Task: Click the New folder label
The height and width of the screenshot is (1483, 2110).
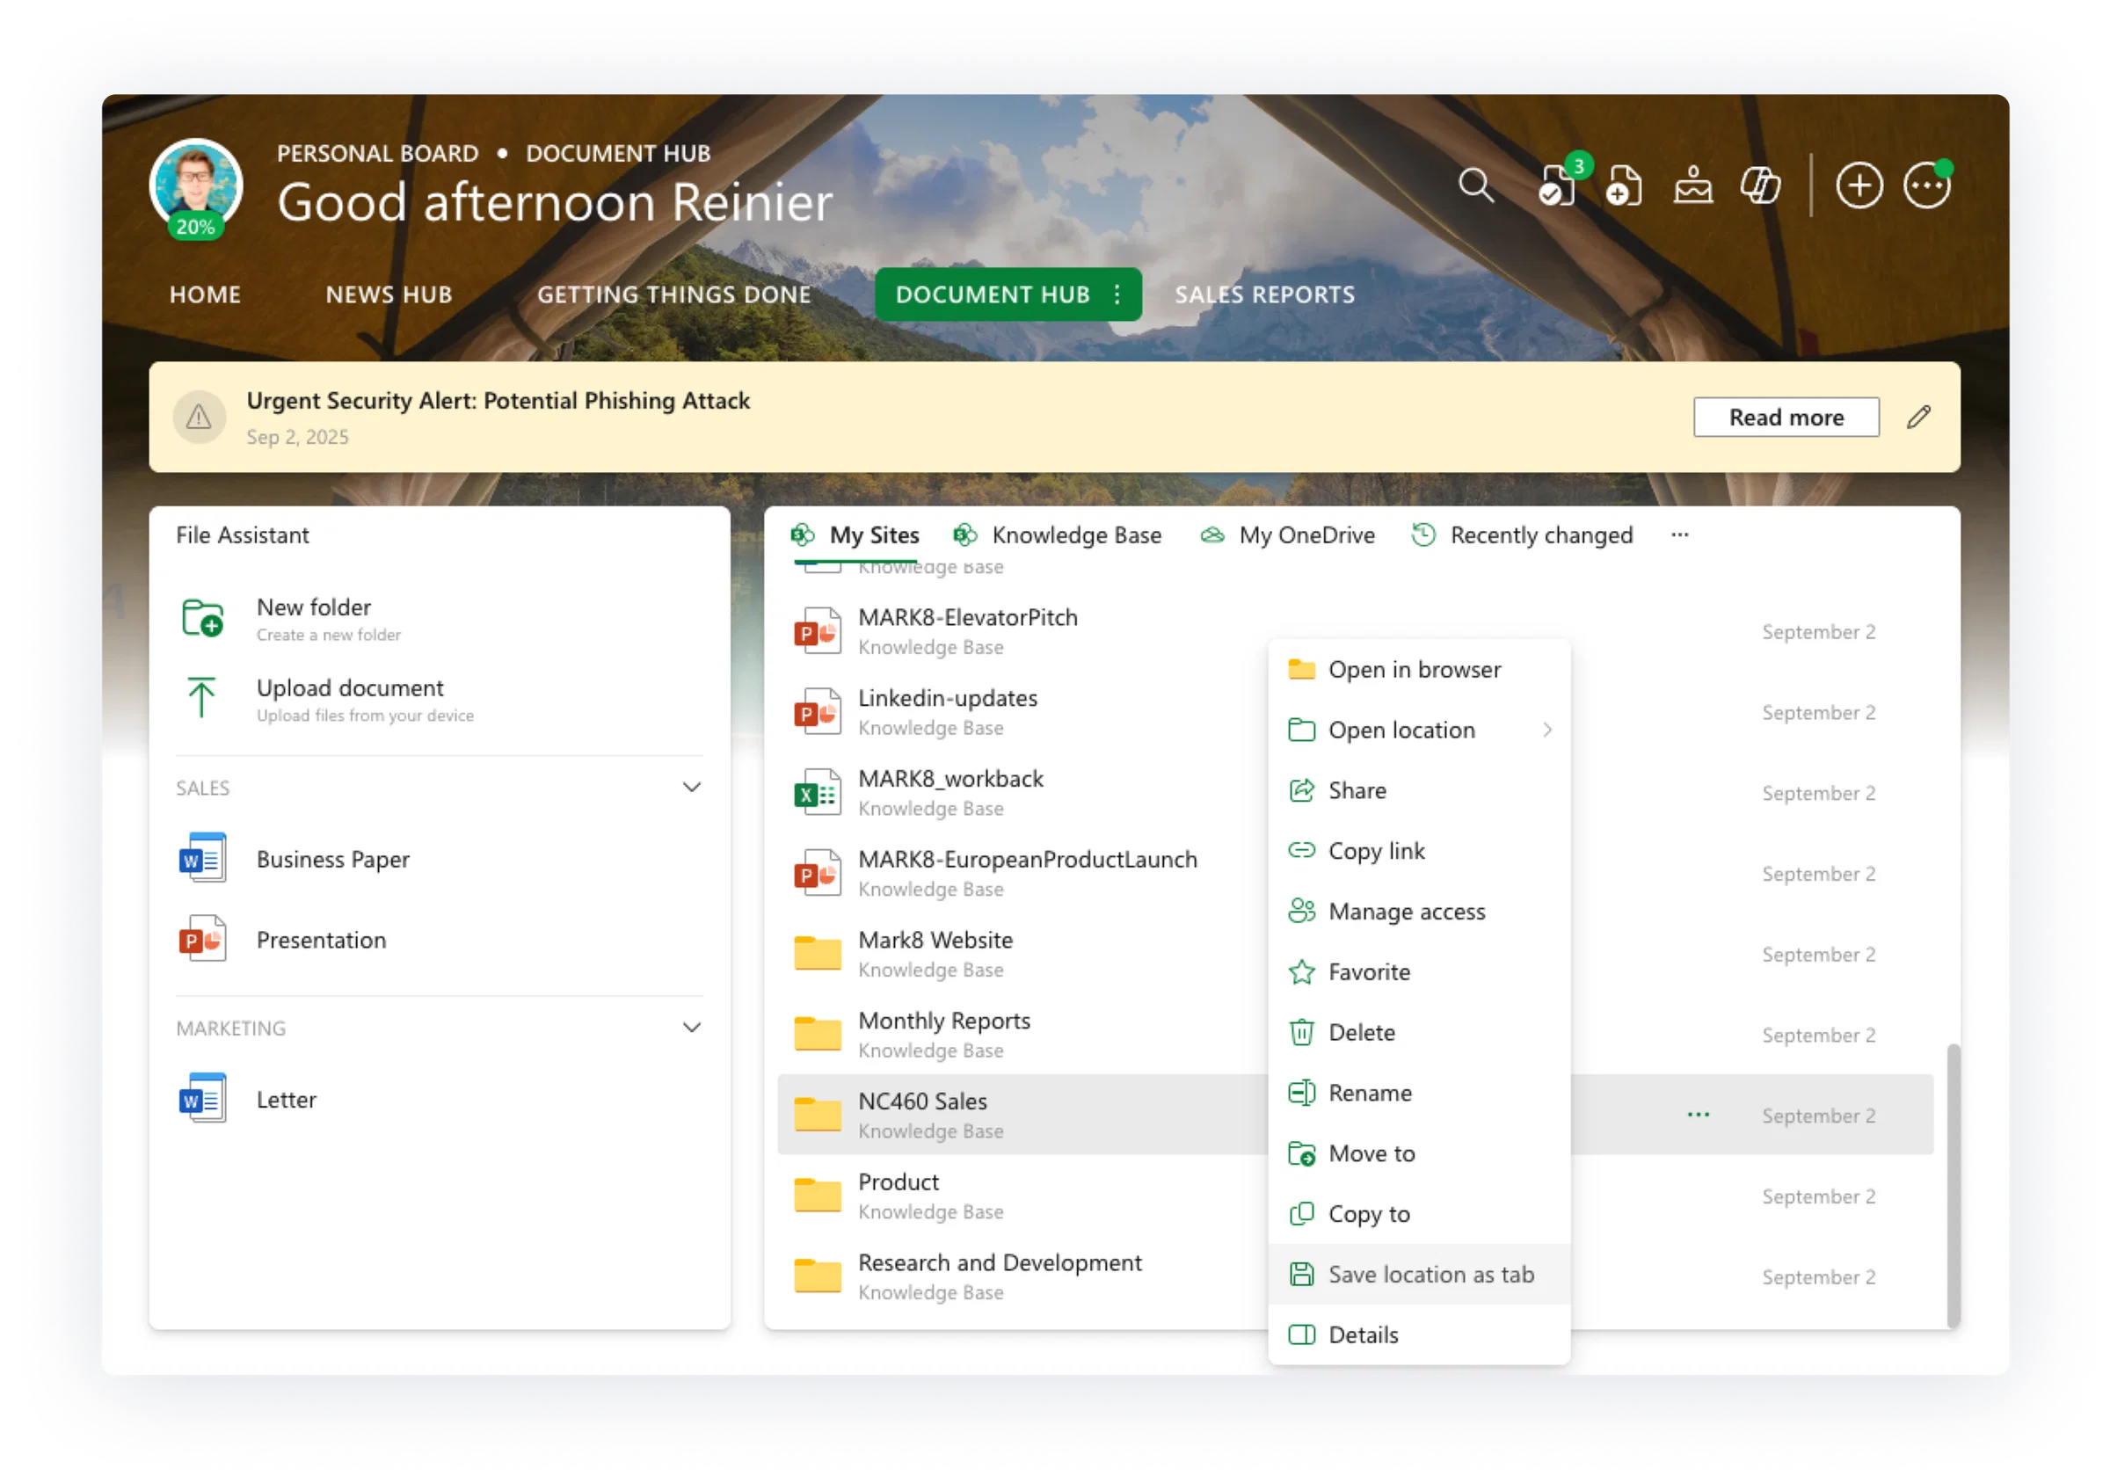Action: click(x=314, y=607)
